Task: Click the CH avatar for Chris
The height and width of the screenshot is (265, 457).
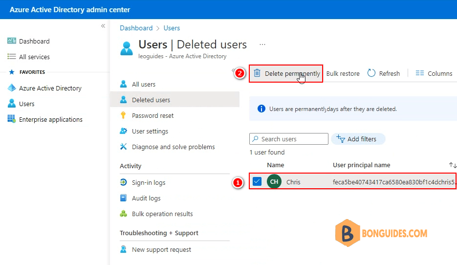Action: 274,181
